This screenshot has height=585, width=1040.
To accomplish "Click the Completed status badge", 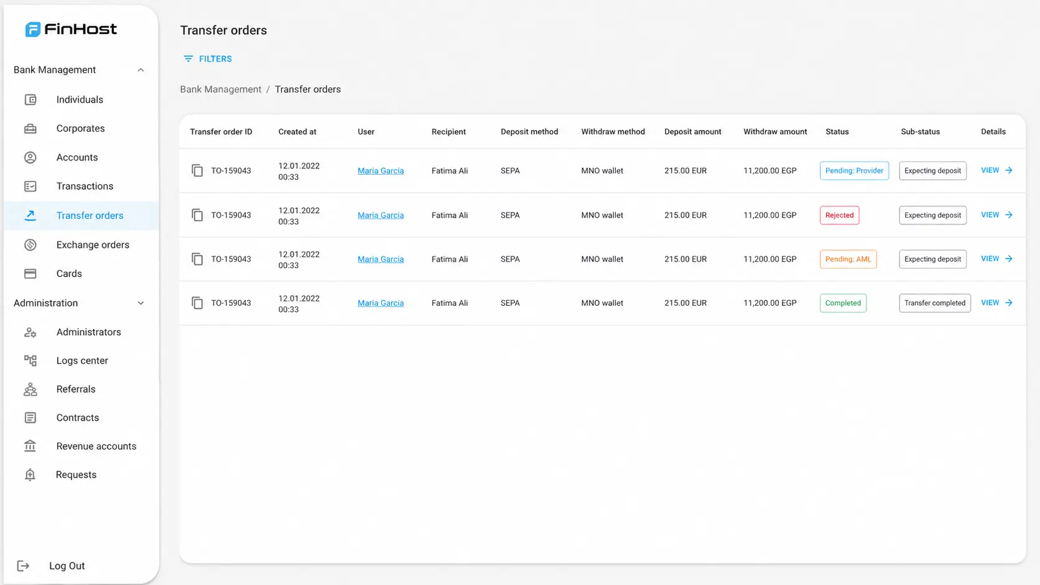I will (x=843, y=303).
